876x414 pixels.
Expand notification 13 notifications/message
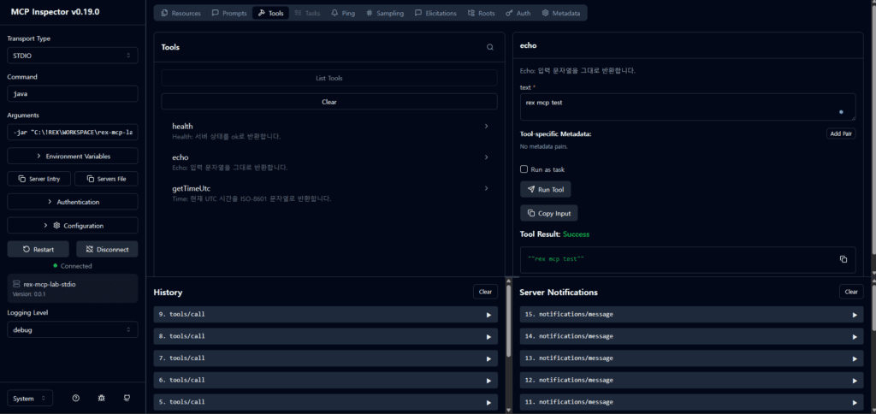[691, 358]
